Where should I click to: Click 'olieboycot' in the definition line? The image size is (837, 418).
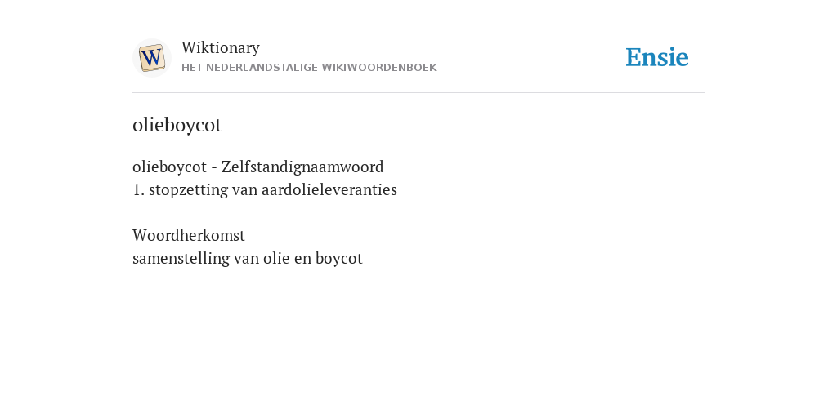[x=169, y=167]
